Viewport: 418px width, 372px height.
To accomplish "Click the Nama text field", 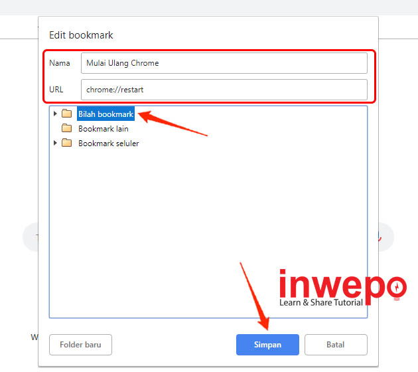I will (x=224, y=63).
